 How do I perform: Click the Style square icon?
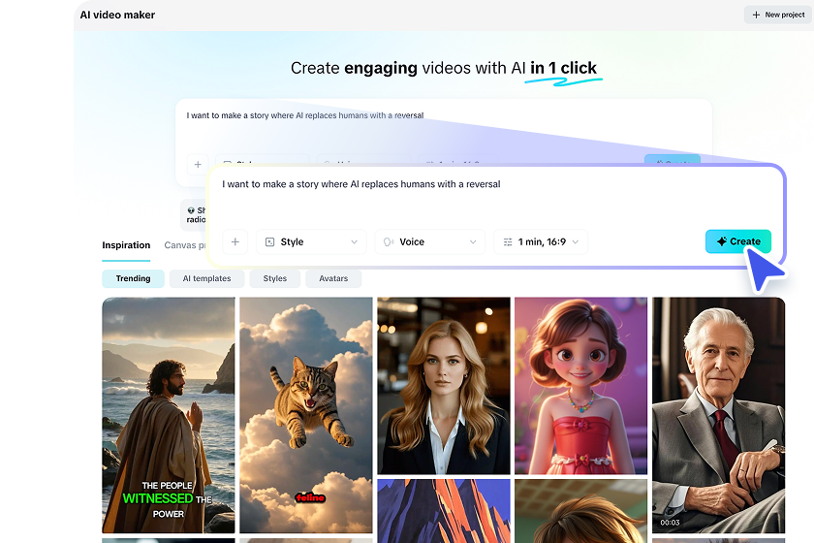pos(270,241)
